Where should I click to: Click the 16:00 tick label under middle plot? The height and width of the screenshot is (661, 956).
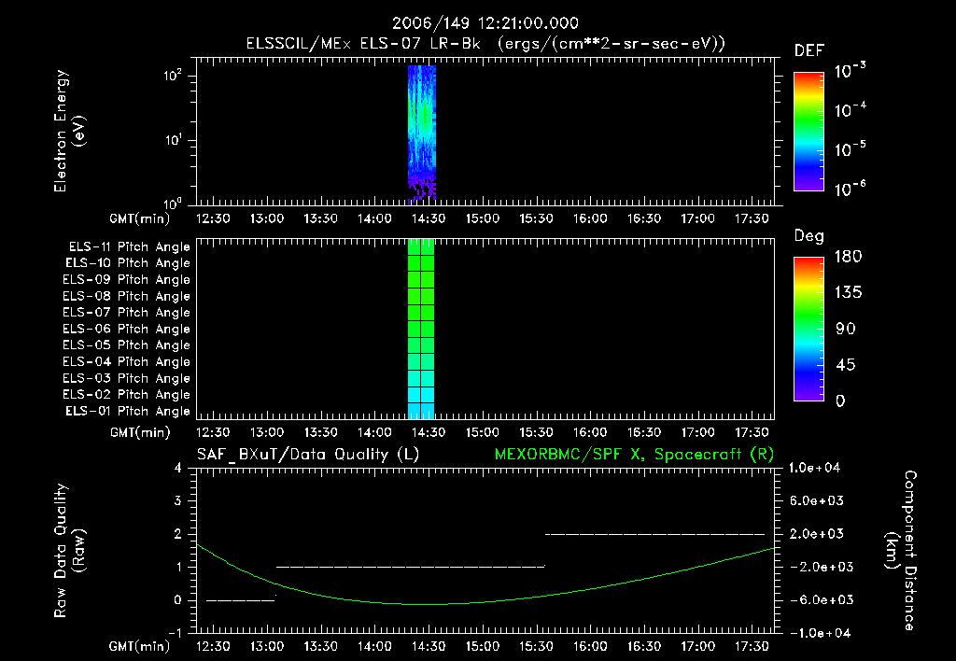590,432
